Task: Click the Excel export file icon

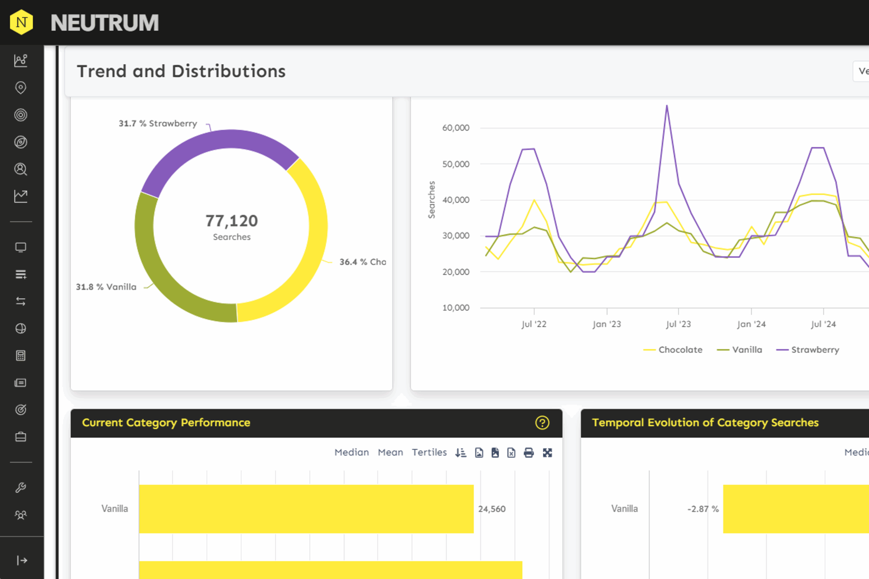Action: point(511,453)
